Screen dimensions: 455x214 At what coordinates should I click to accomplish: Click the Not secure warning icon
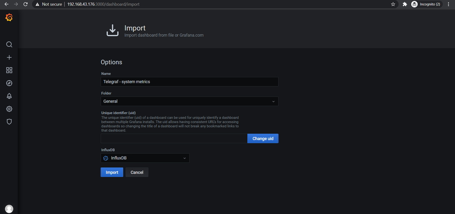pos(37,4)
